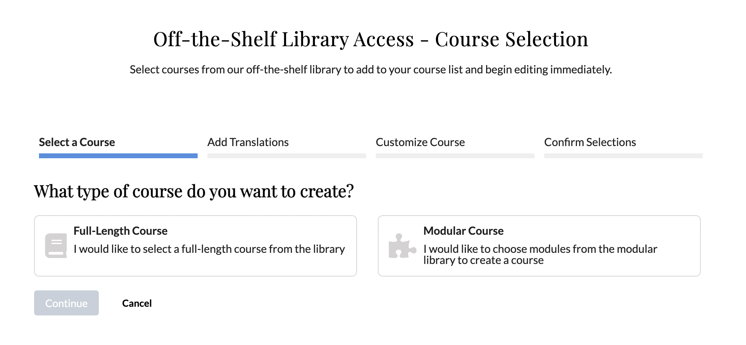Go to the Add Translations step
Viewport: 746px width, 345px height.
point(248,142)
